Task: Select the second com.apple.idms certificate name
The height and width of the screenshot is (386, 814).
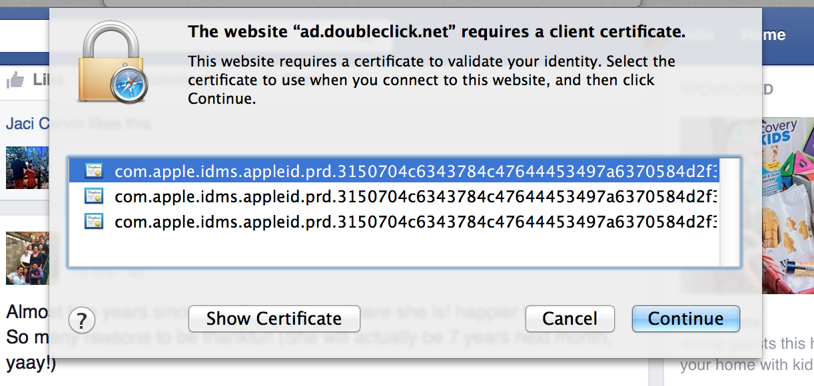Action: 416,196
